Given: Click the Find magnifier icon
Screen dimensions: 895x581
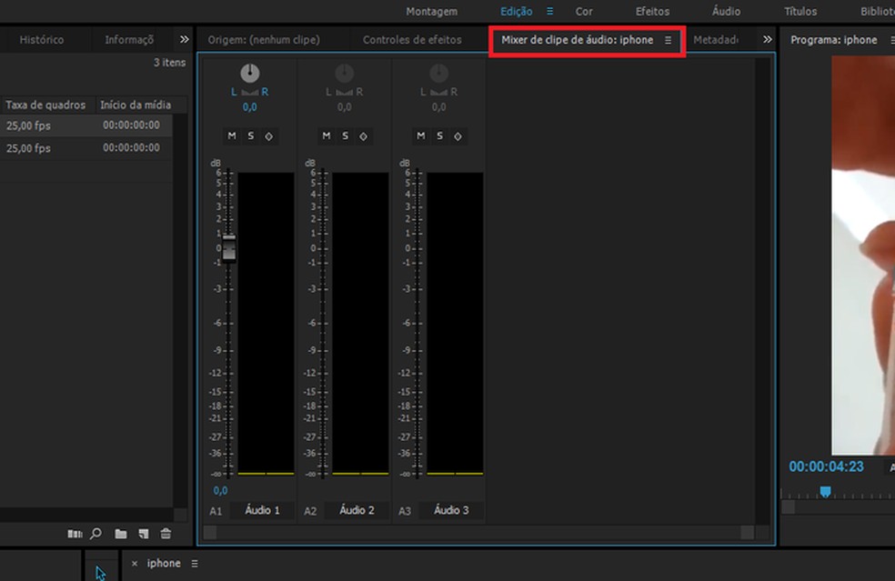Looking at the screenshot, I should (x=96, y=534).
